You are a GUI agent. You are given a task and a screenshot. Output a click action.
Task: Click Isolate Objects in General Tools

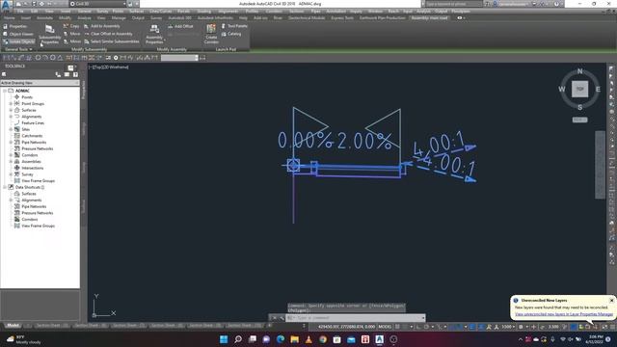click(18, 41)
